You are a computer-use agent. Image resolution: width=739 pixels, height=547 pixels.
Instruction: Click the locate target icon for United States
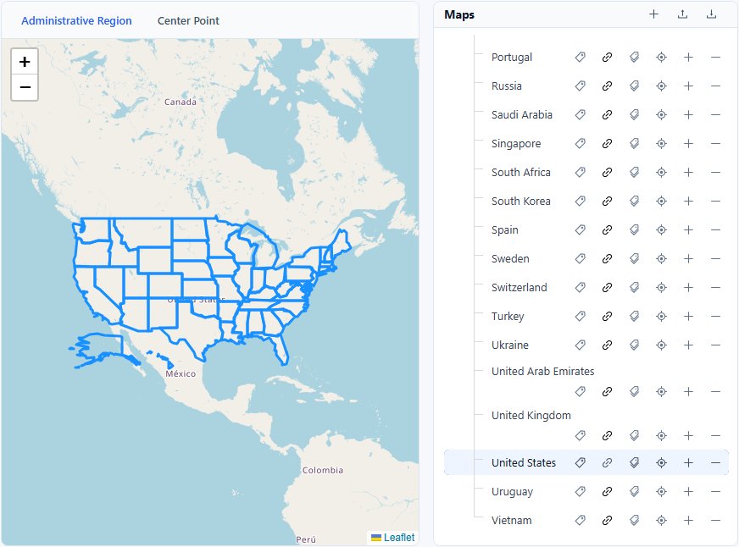[661, 462]
